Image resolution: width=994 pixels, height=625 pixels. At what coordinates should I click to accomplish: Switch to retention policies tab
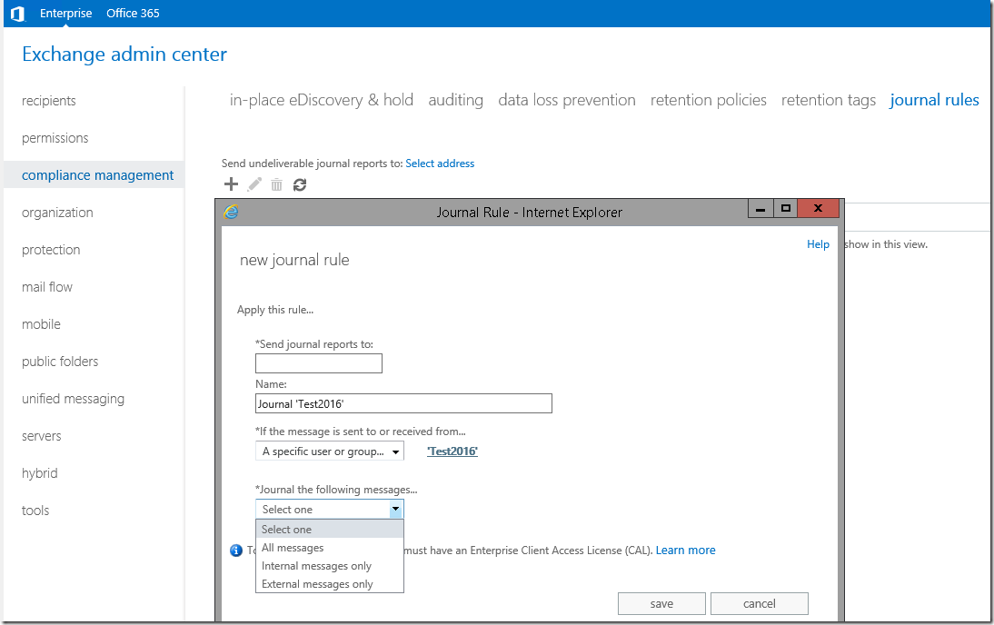click(708, 100)
